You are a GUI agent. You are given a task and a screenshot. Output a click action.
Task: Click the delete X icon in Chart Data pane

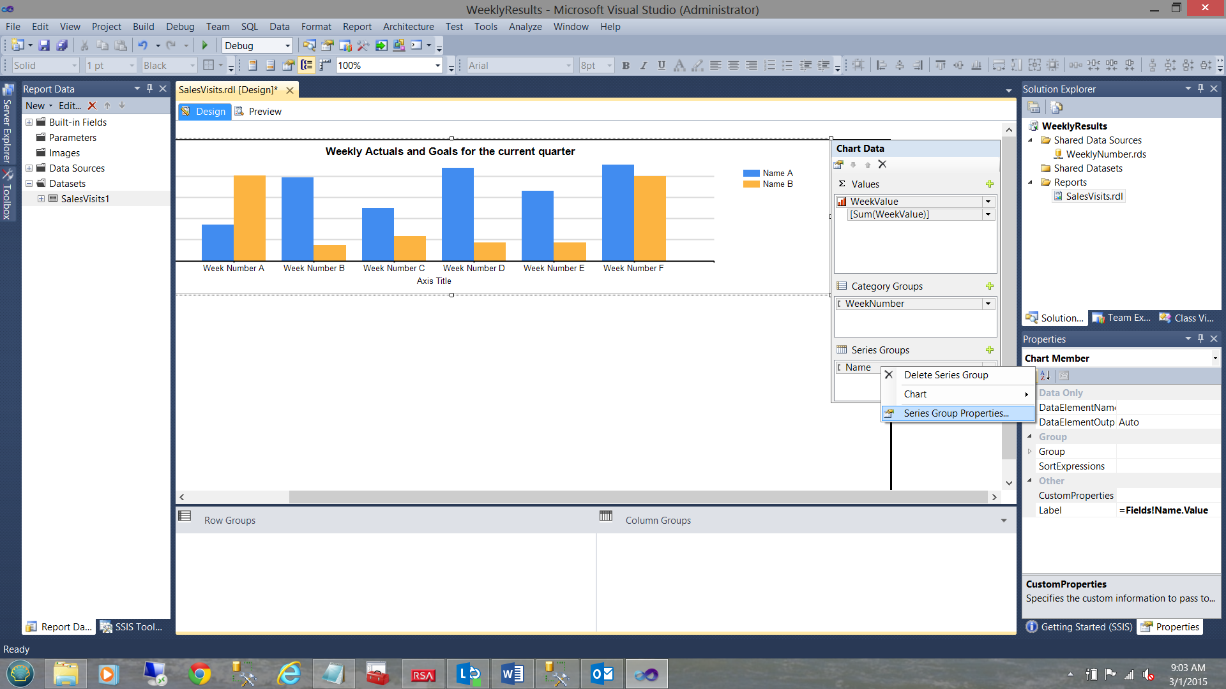click(882, 164)
